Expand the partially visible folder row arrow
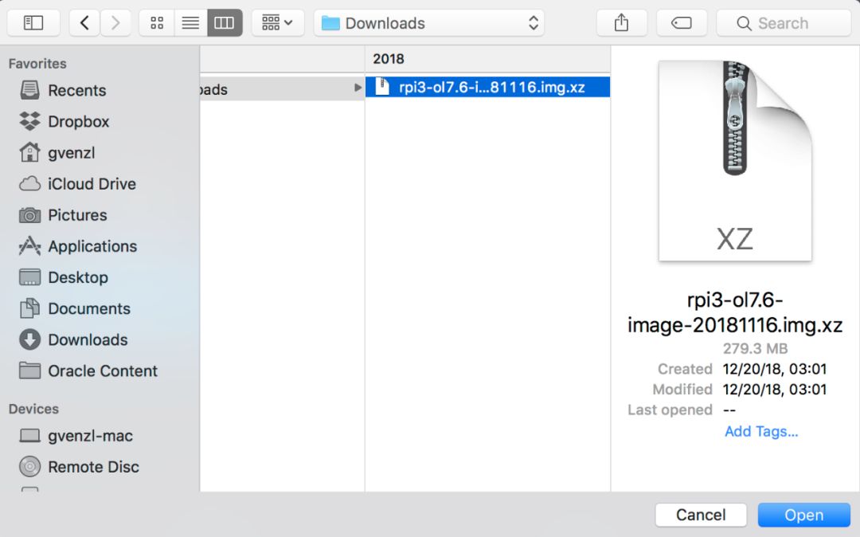Screen dimensions: 860x537 coord(358,88)
